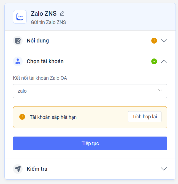Collapse the Chọn tài khoản section chevron
The height and width of the screenshot is (184, 178).
pyautogui.click(x=164, y=61)
